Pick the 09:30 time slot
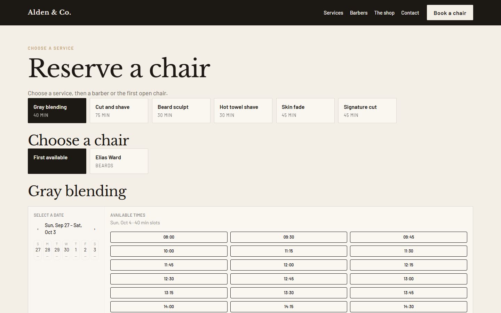Screen dimensions: 501x313 point(289,237)
